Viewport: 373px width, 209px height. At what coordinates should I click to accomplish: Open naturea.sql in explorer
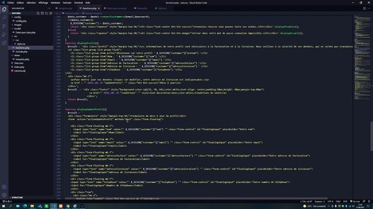20,71
